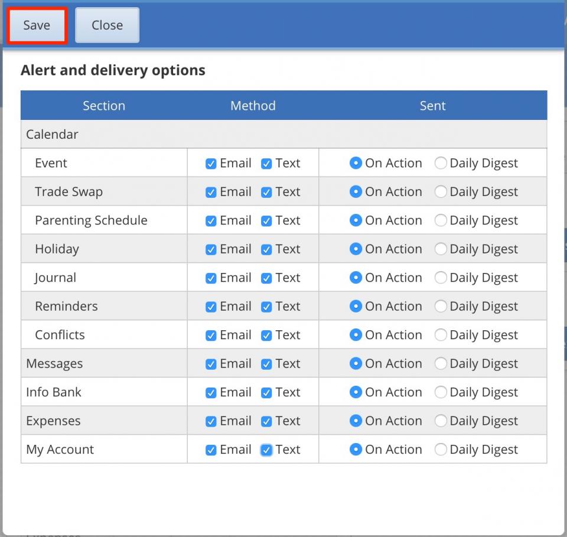The image size is (567, 537).
Task: Select On Action for Messages
Action: [x=356, y=363]
